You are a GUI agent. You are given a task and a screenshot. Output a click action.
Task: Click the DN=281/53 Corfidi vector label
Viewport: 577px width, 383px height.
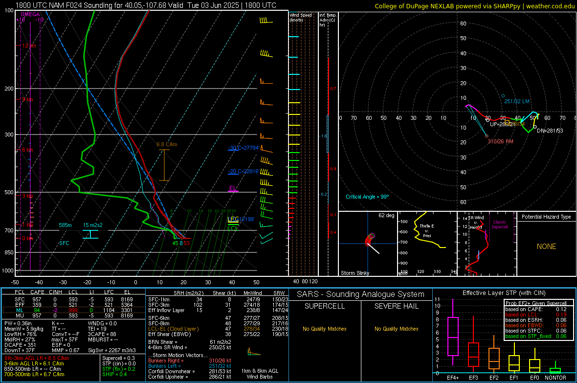click(x=550, y=131)
